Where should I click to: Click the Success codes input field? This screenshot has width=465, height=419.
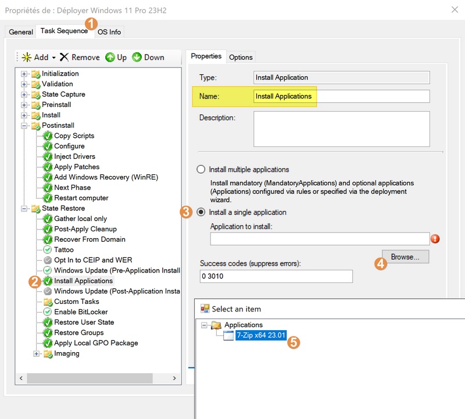pyautogui.click(x=276, y=276)
